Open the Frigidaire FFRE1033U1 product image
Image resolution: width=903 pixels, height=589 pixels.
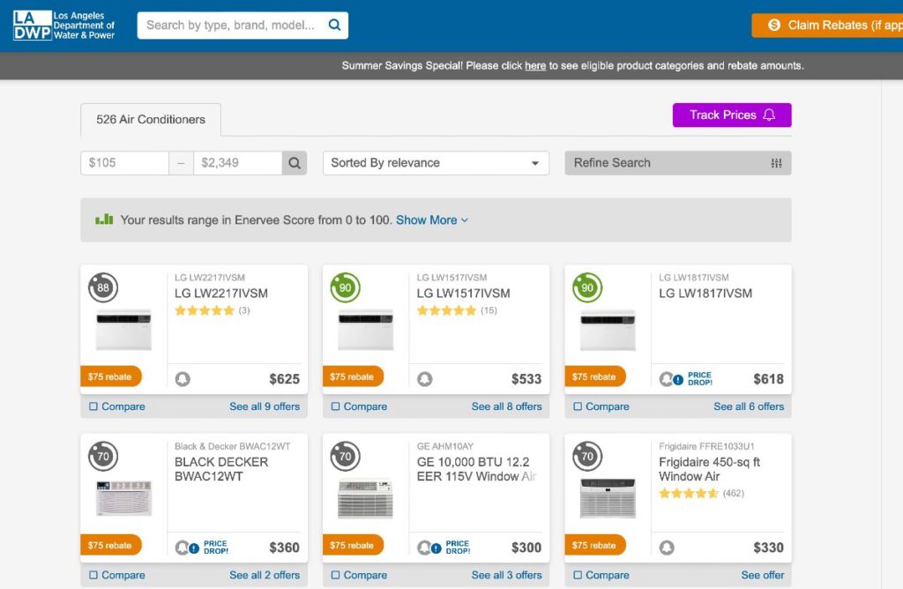[x=608, y=498]
